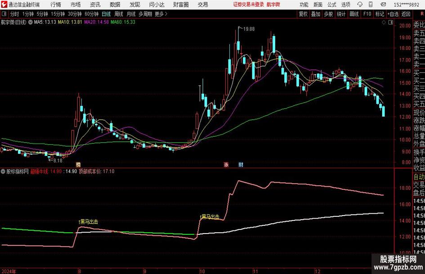Click the MA5: 13.13 label
Viewport: 425px width, 274px height.
pos(45,22)
